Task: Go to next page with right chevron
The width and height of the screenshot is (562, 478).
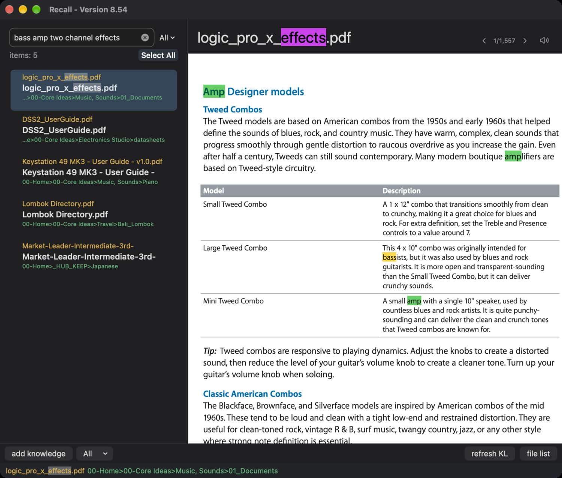Action: point(525,40)
